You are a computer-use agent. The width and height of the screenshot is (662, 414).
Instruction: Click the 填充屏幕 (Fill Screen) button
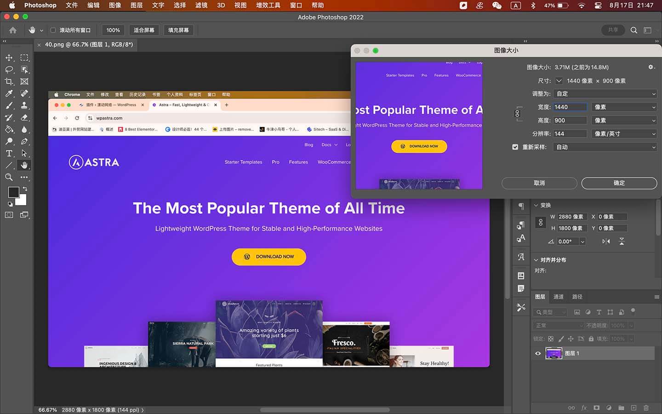(x=178, y=30)
